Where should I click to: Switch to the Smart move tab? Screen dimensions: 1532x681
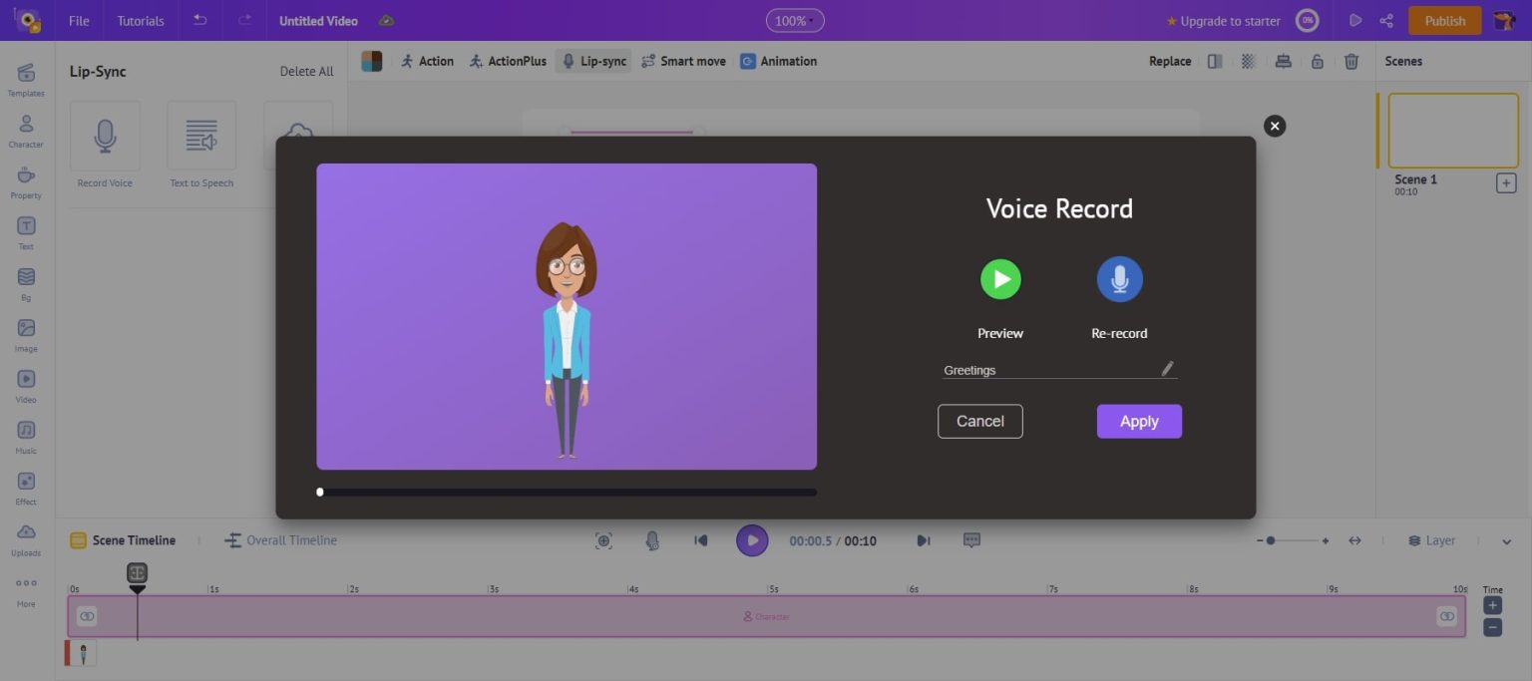click(x=684, y=61)
